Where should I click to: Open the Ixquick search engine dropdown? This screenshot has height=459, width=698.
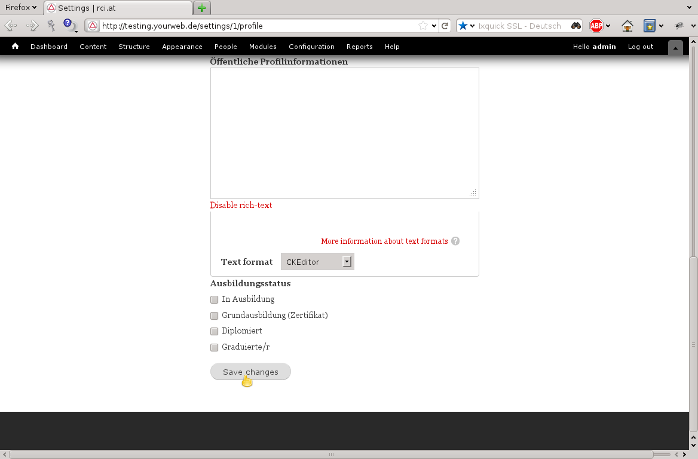pos(472,26)
